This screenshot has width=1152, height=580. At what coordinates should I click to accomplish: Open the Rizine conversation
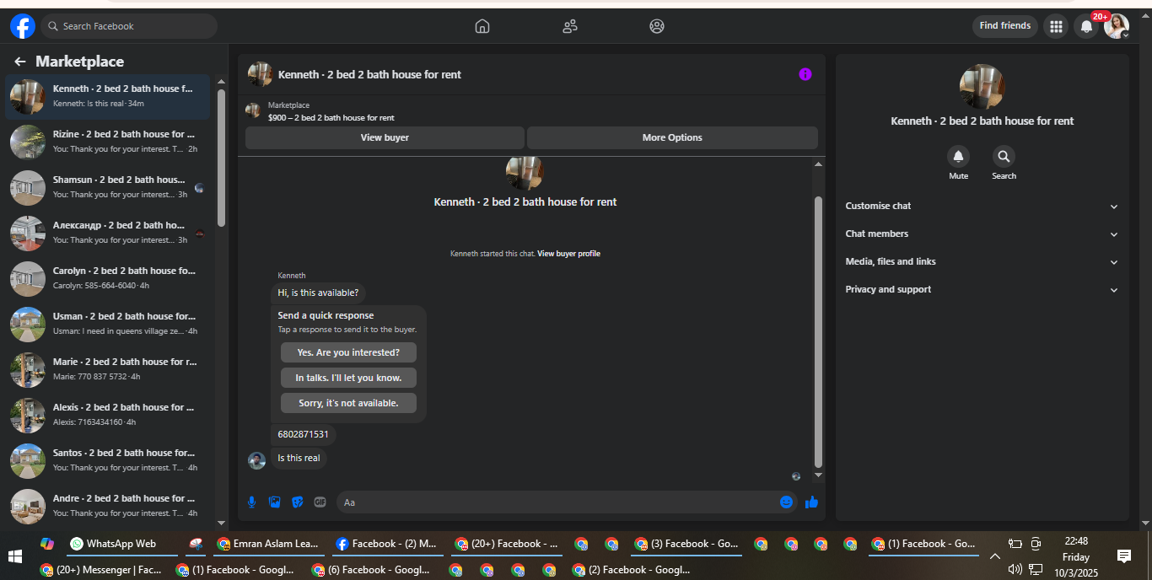[x=109, y=142]
